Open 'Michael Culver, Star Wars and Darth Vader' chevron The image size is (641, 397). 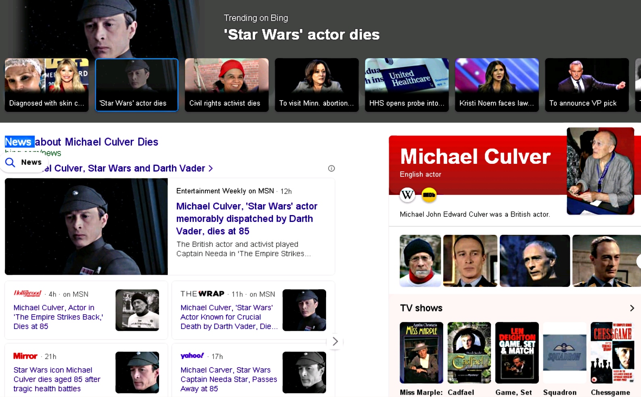tap(210, 168)
